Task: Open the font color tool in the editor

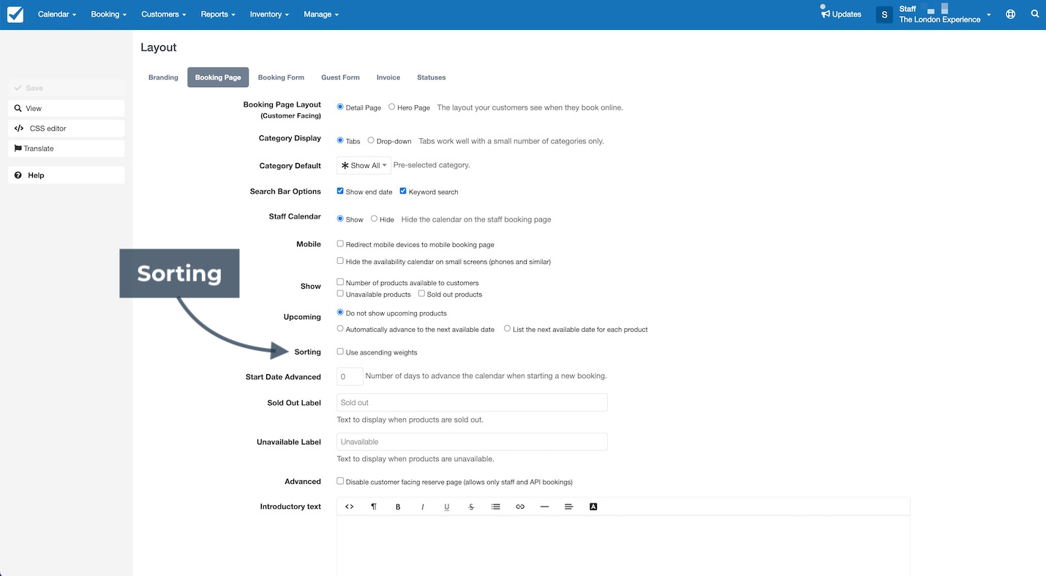Action: [x=593, y=507]
